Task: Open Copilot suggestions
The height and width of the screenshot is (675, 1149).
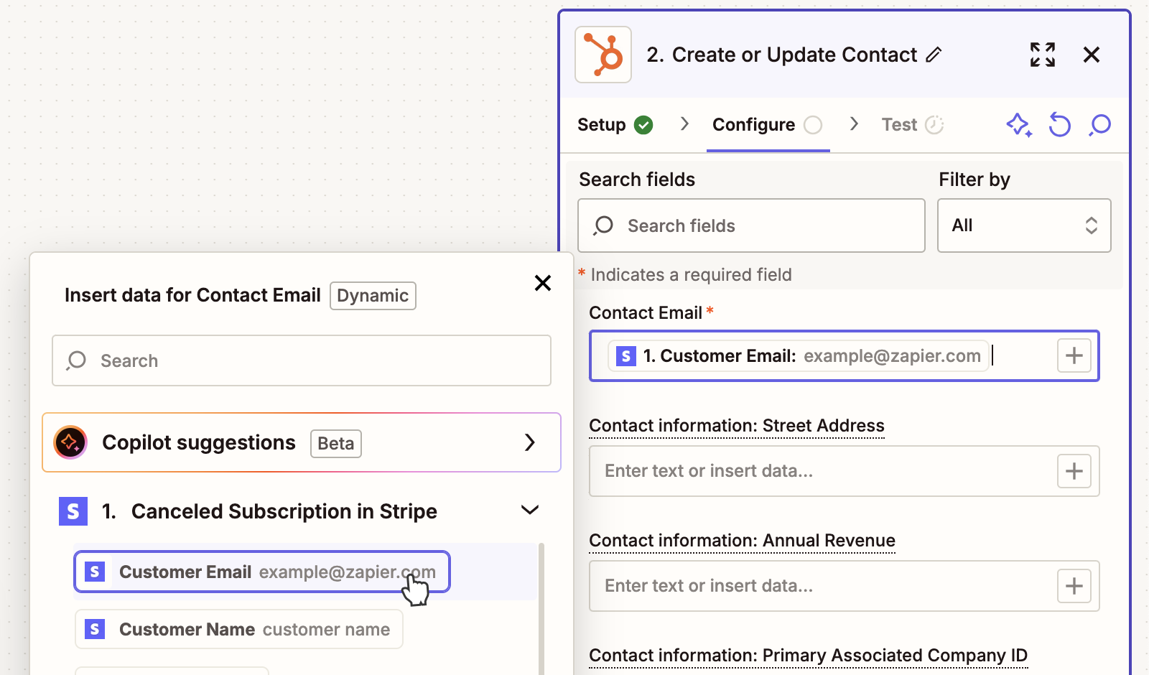Action: coord(302,442)
